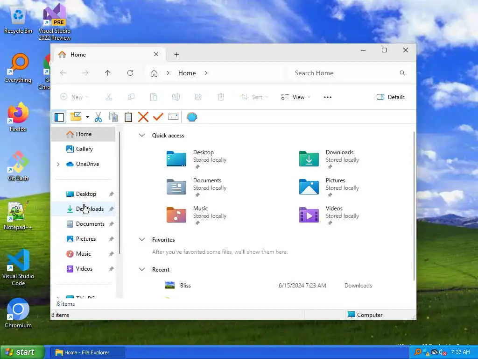
Task: Toggle the navigation pane button in classic toolbar
Action: click(x=59, y=117)
